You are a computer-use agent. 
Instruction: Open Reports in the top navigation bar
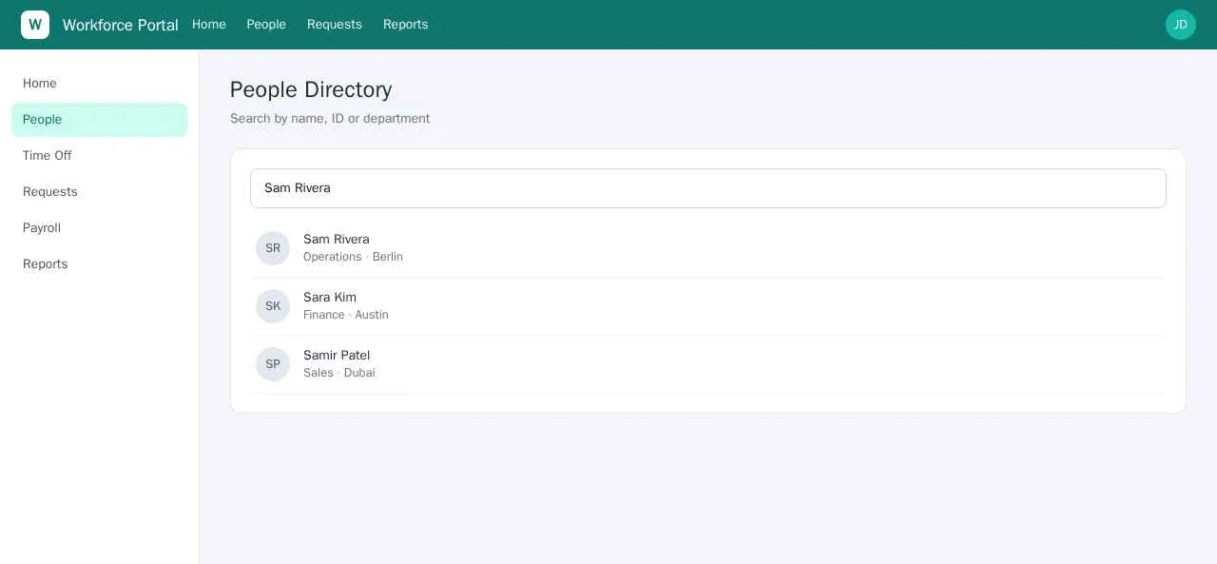(405, 25)
